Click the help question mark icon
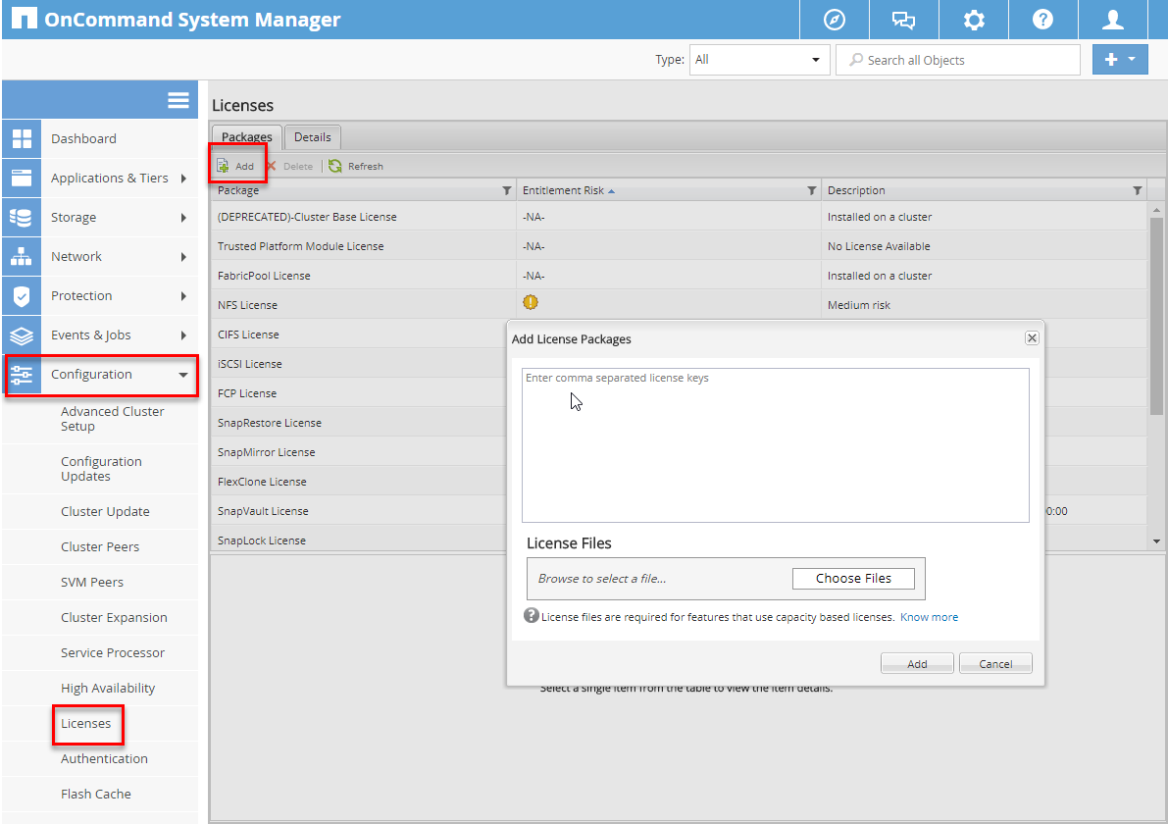This screenshot has width=1168, height=824. (1042, 20)
